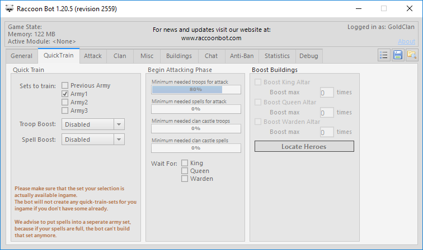423x250 pixels.
Task: Adjust minimum needed clan castle troops slider
Action: coord(196,129)
